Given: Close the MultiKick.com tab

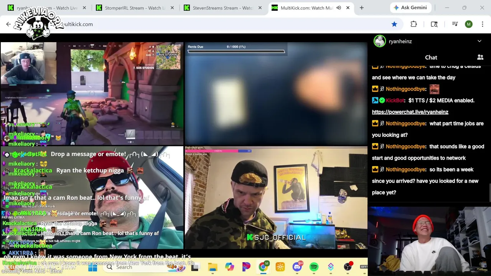Looking at the screenshot, I should coord(348,8).
